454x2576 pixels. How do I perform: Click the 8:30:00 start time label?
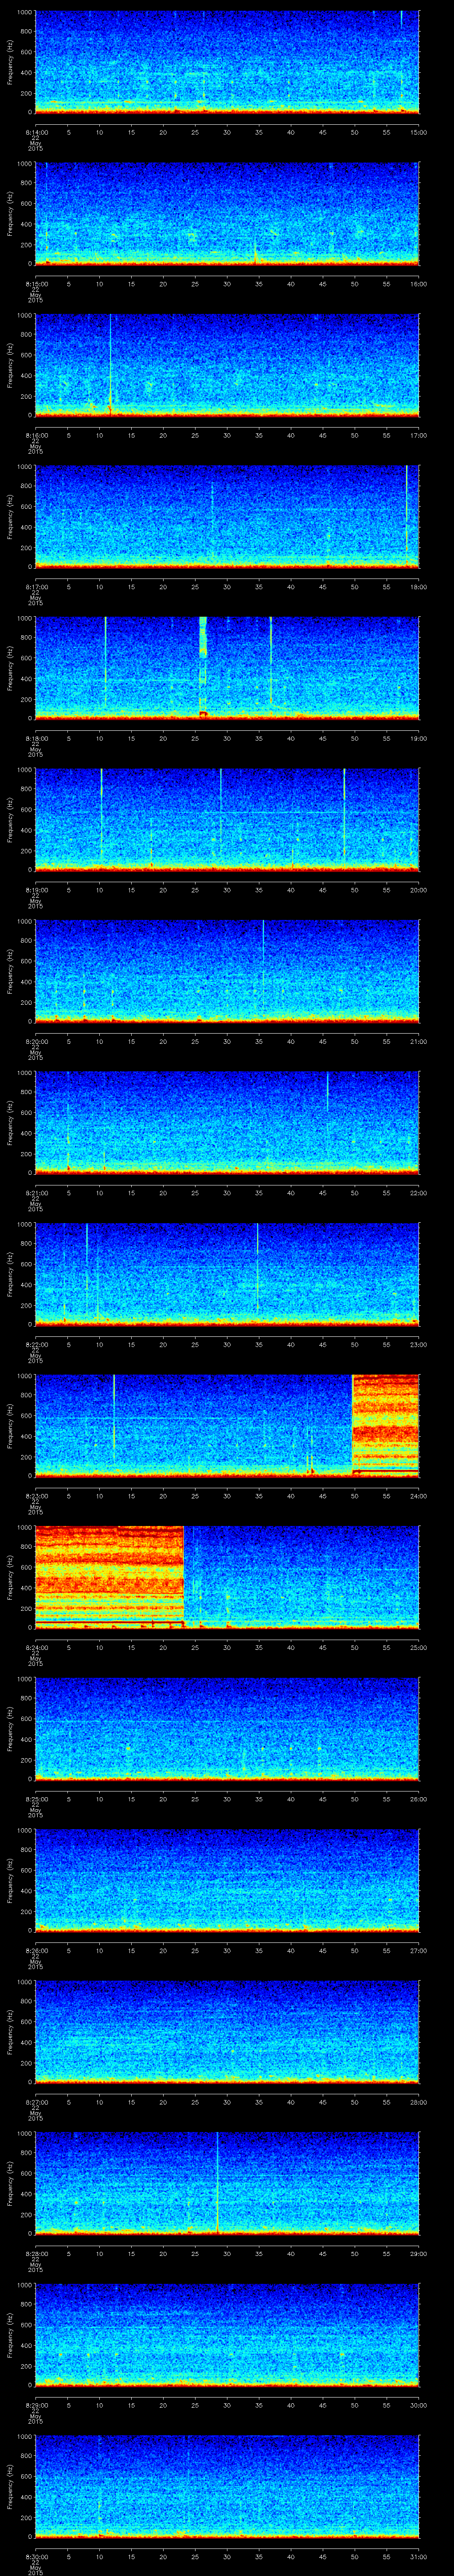(36, 2556)
